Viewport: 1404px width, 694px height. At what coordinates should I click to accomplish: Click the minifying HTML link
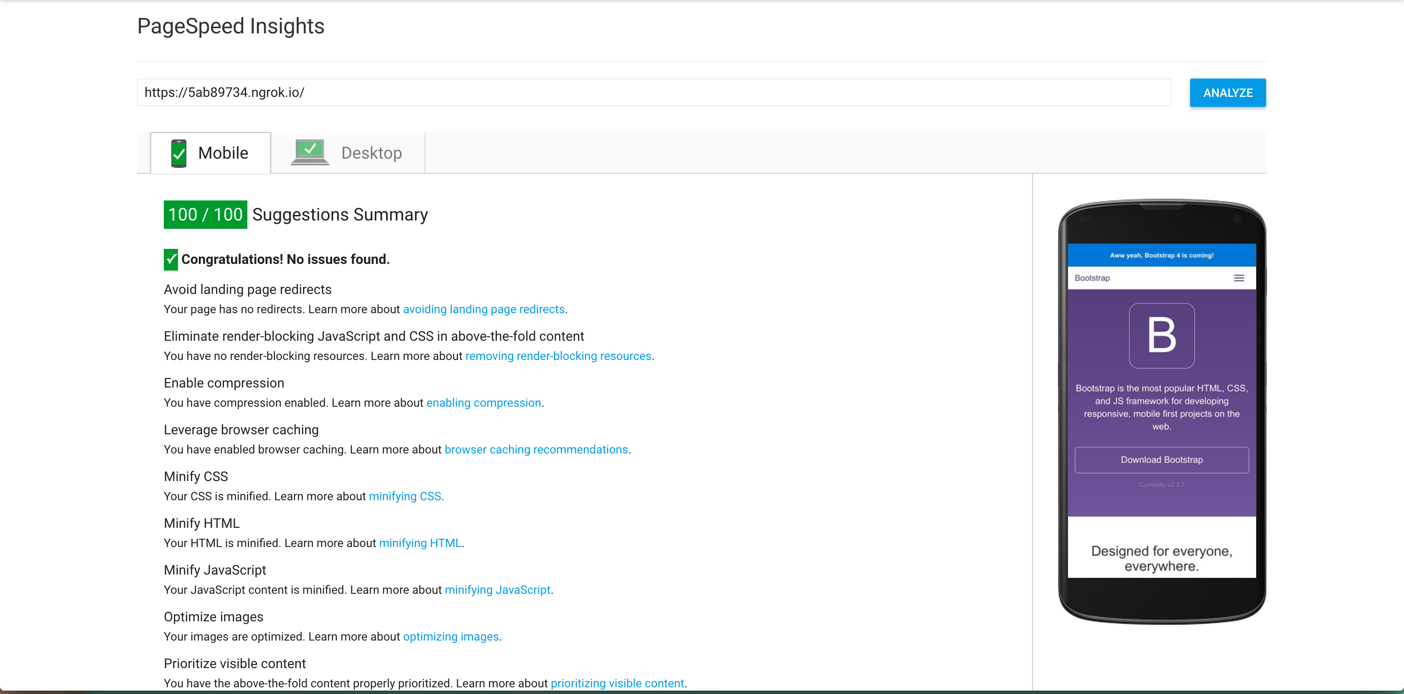[420, 544]
